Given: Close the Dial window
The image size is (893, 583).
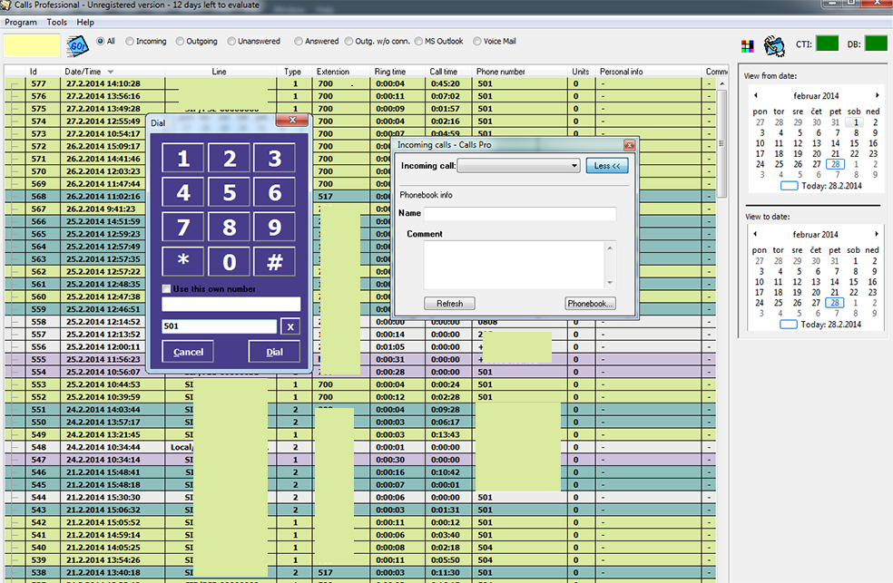Looking at the screenshot, I should point(292,120).
